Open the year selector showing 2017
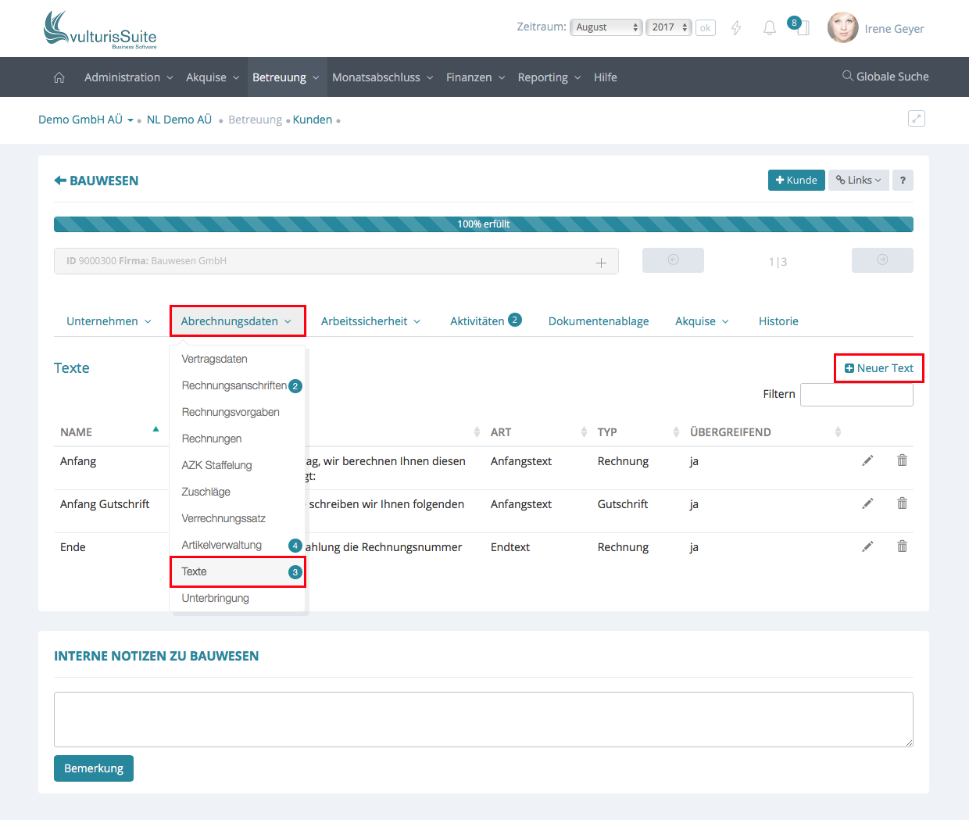 (x=669, y=27)
